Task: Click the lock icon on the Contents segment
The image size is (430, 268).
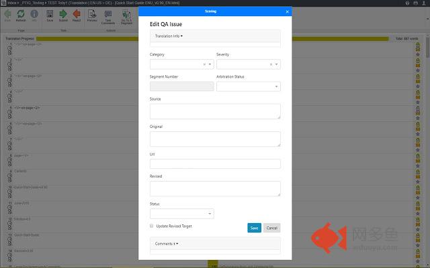Action: click(418, 172)
